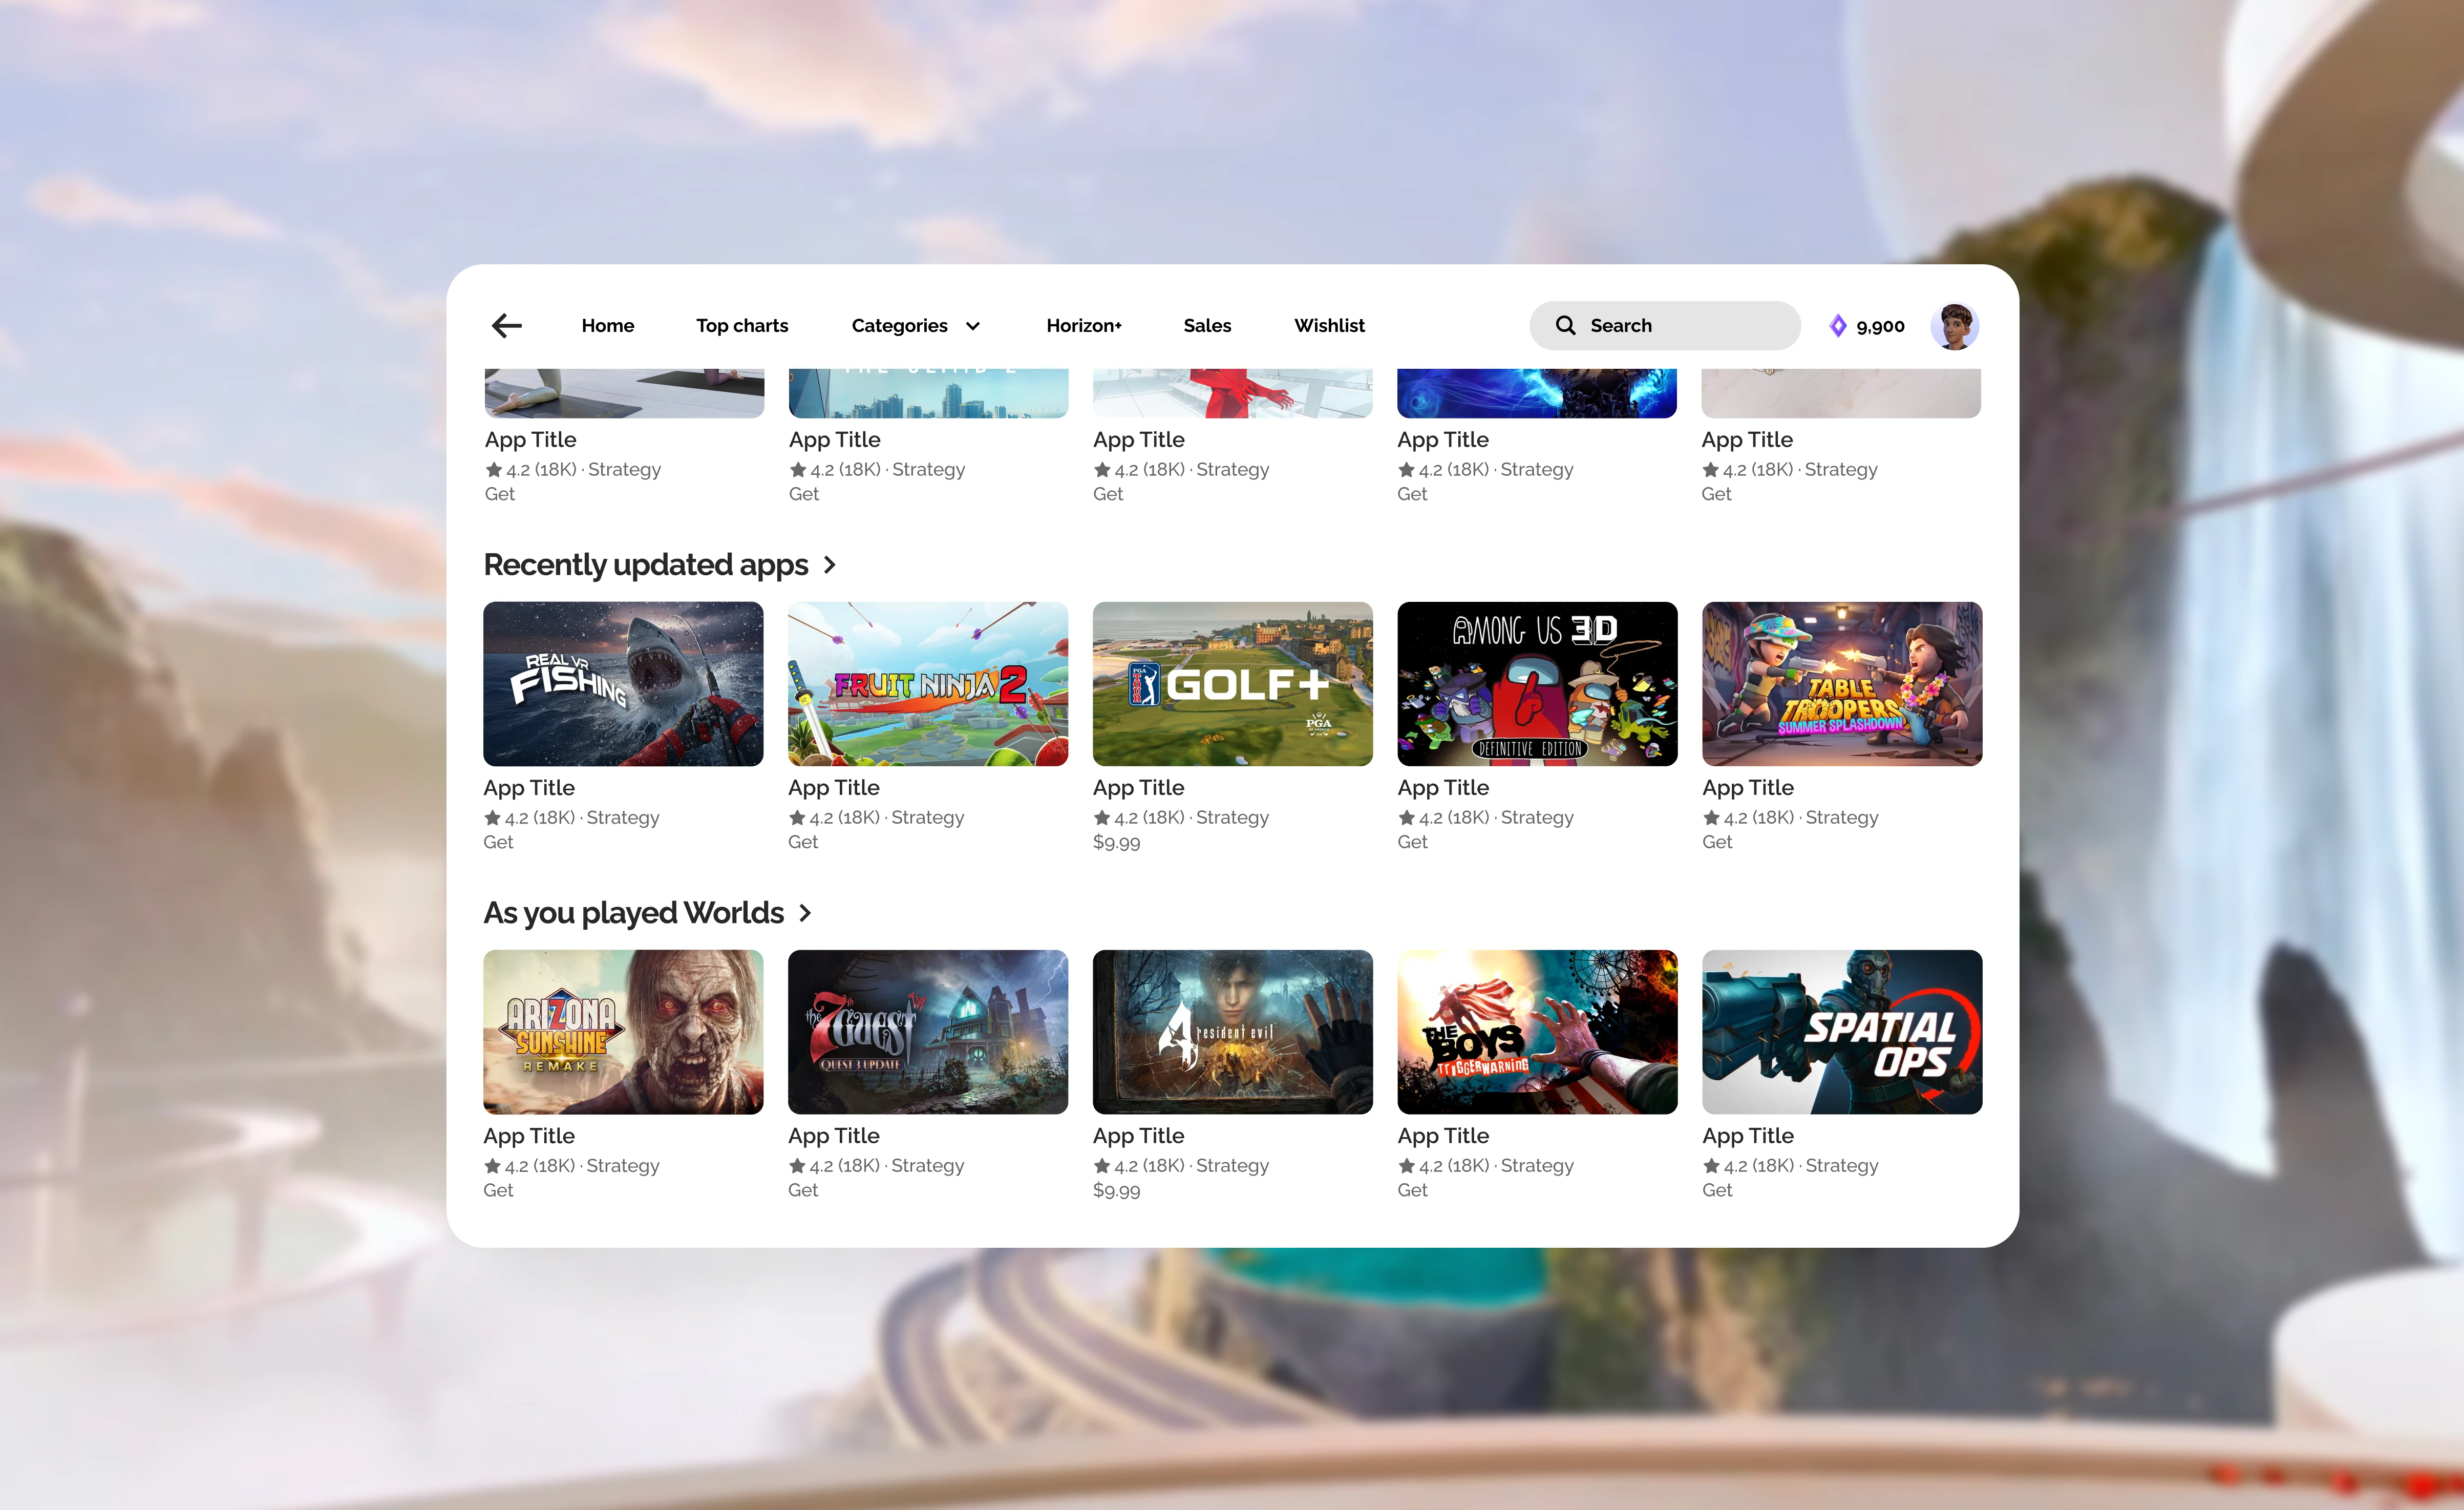Open the Spatial Ops thumbnail
Viewport: 2464px width, 1510px height.
coord(1842,1032)
